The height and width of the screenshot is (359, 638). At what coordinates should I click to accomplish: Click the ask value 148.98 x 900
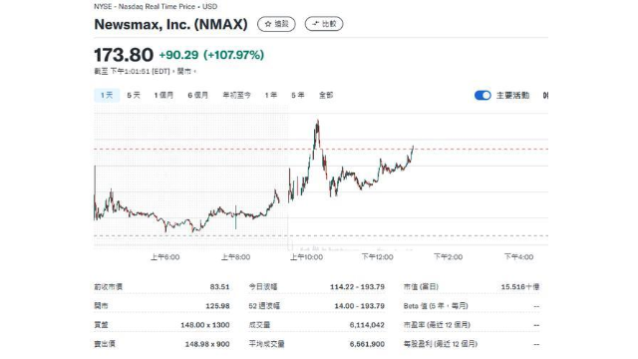coord(207,344)
